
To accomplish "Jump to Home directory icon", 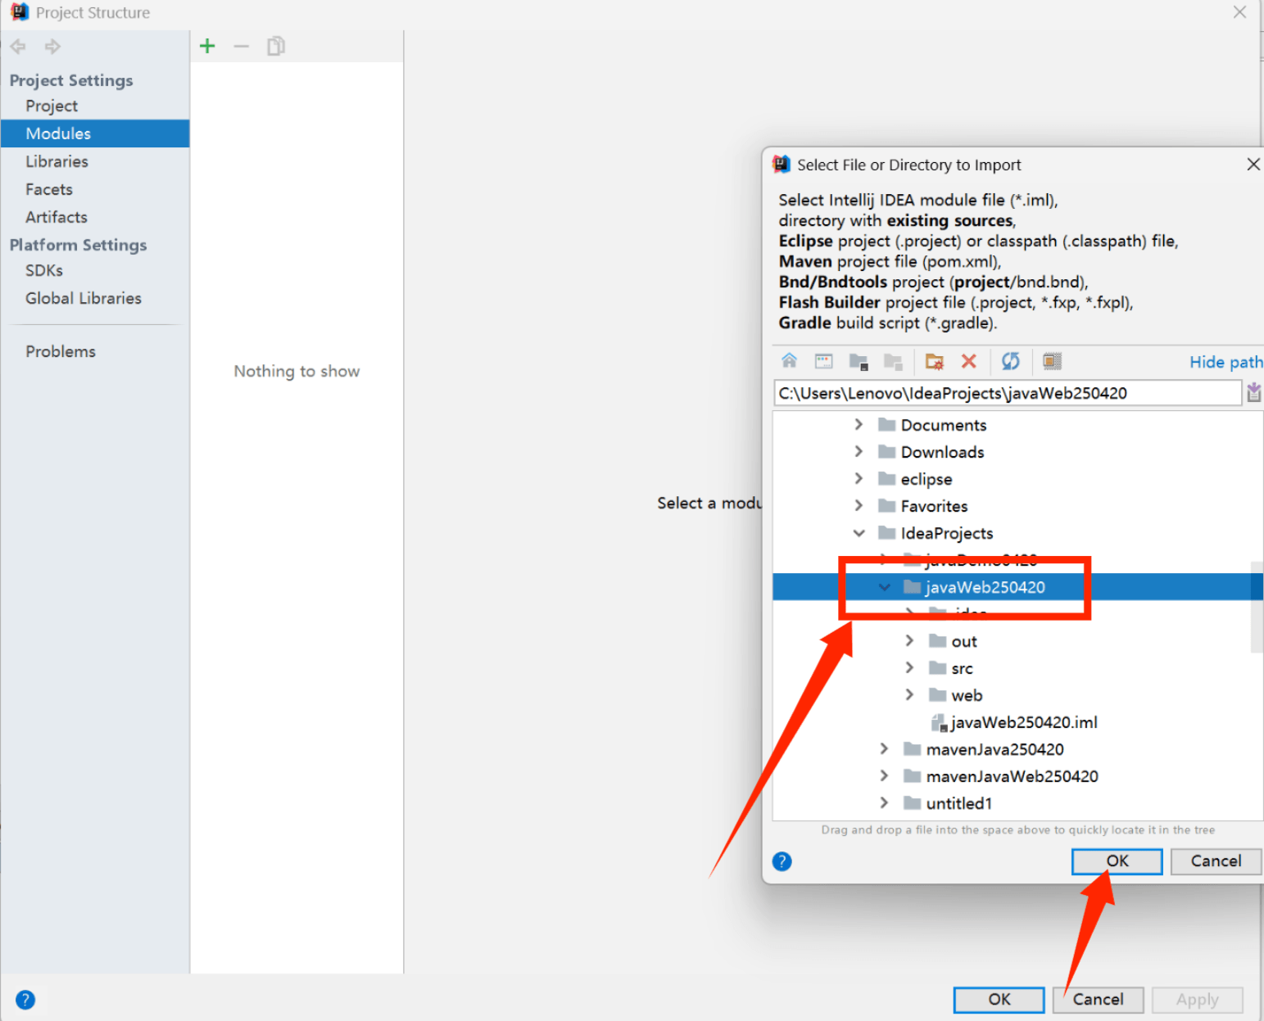I will (789, 360).
